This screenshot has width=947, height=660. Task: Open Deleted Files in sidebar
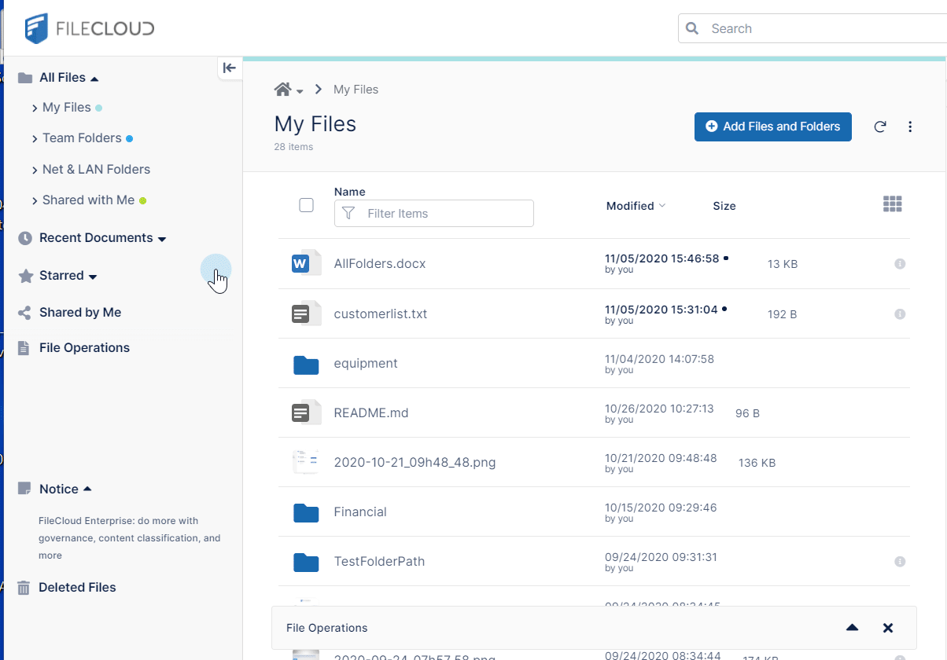[x=77, y=588]
